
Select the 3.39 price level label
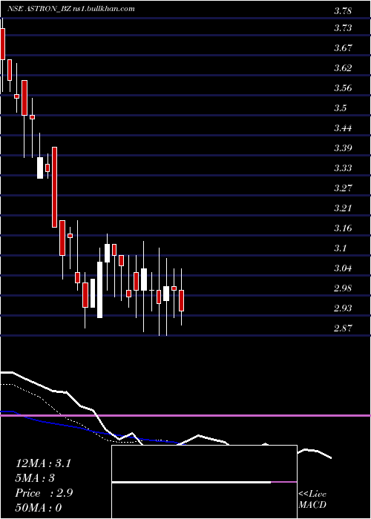tap(343, 148)
